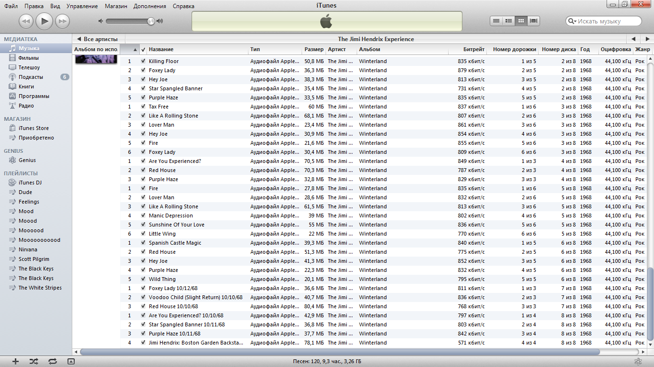Open the Scott Pilgrim playlist
The height and width of the screenshot is (367, 654).
[36, 259]
